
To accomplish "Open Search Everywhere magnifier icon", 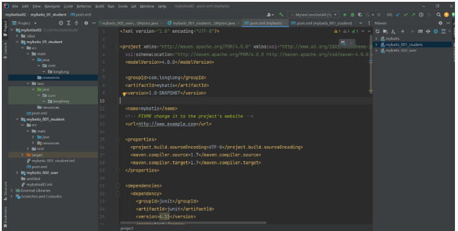I will 439,15.
